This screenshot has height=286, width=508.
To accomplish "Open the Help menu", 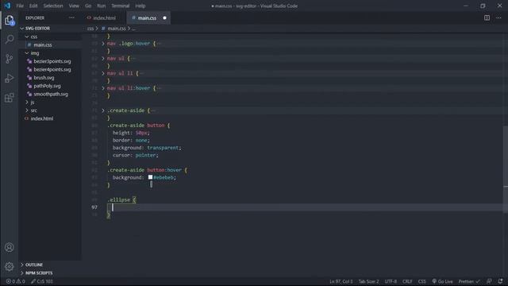I will tap(140, 6).
